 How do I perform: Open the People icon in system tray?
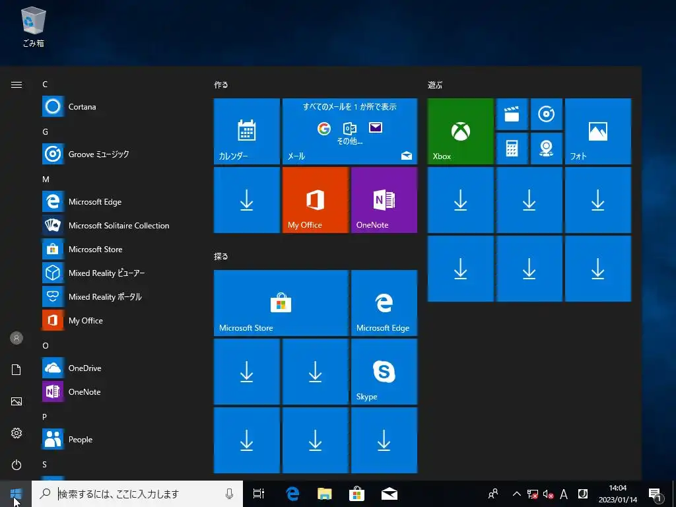pyautogui.click(x=492, y=494)
